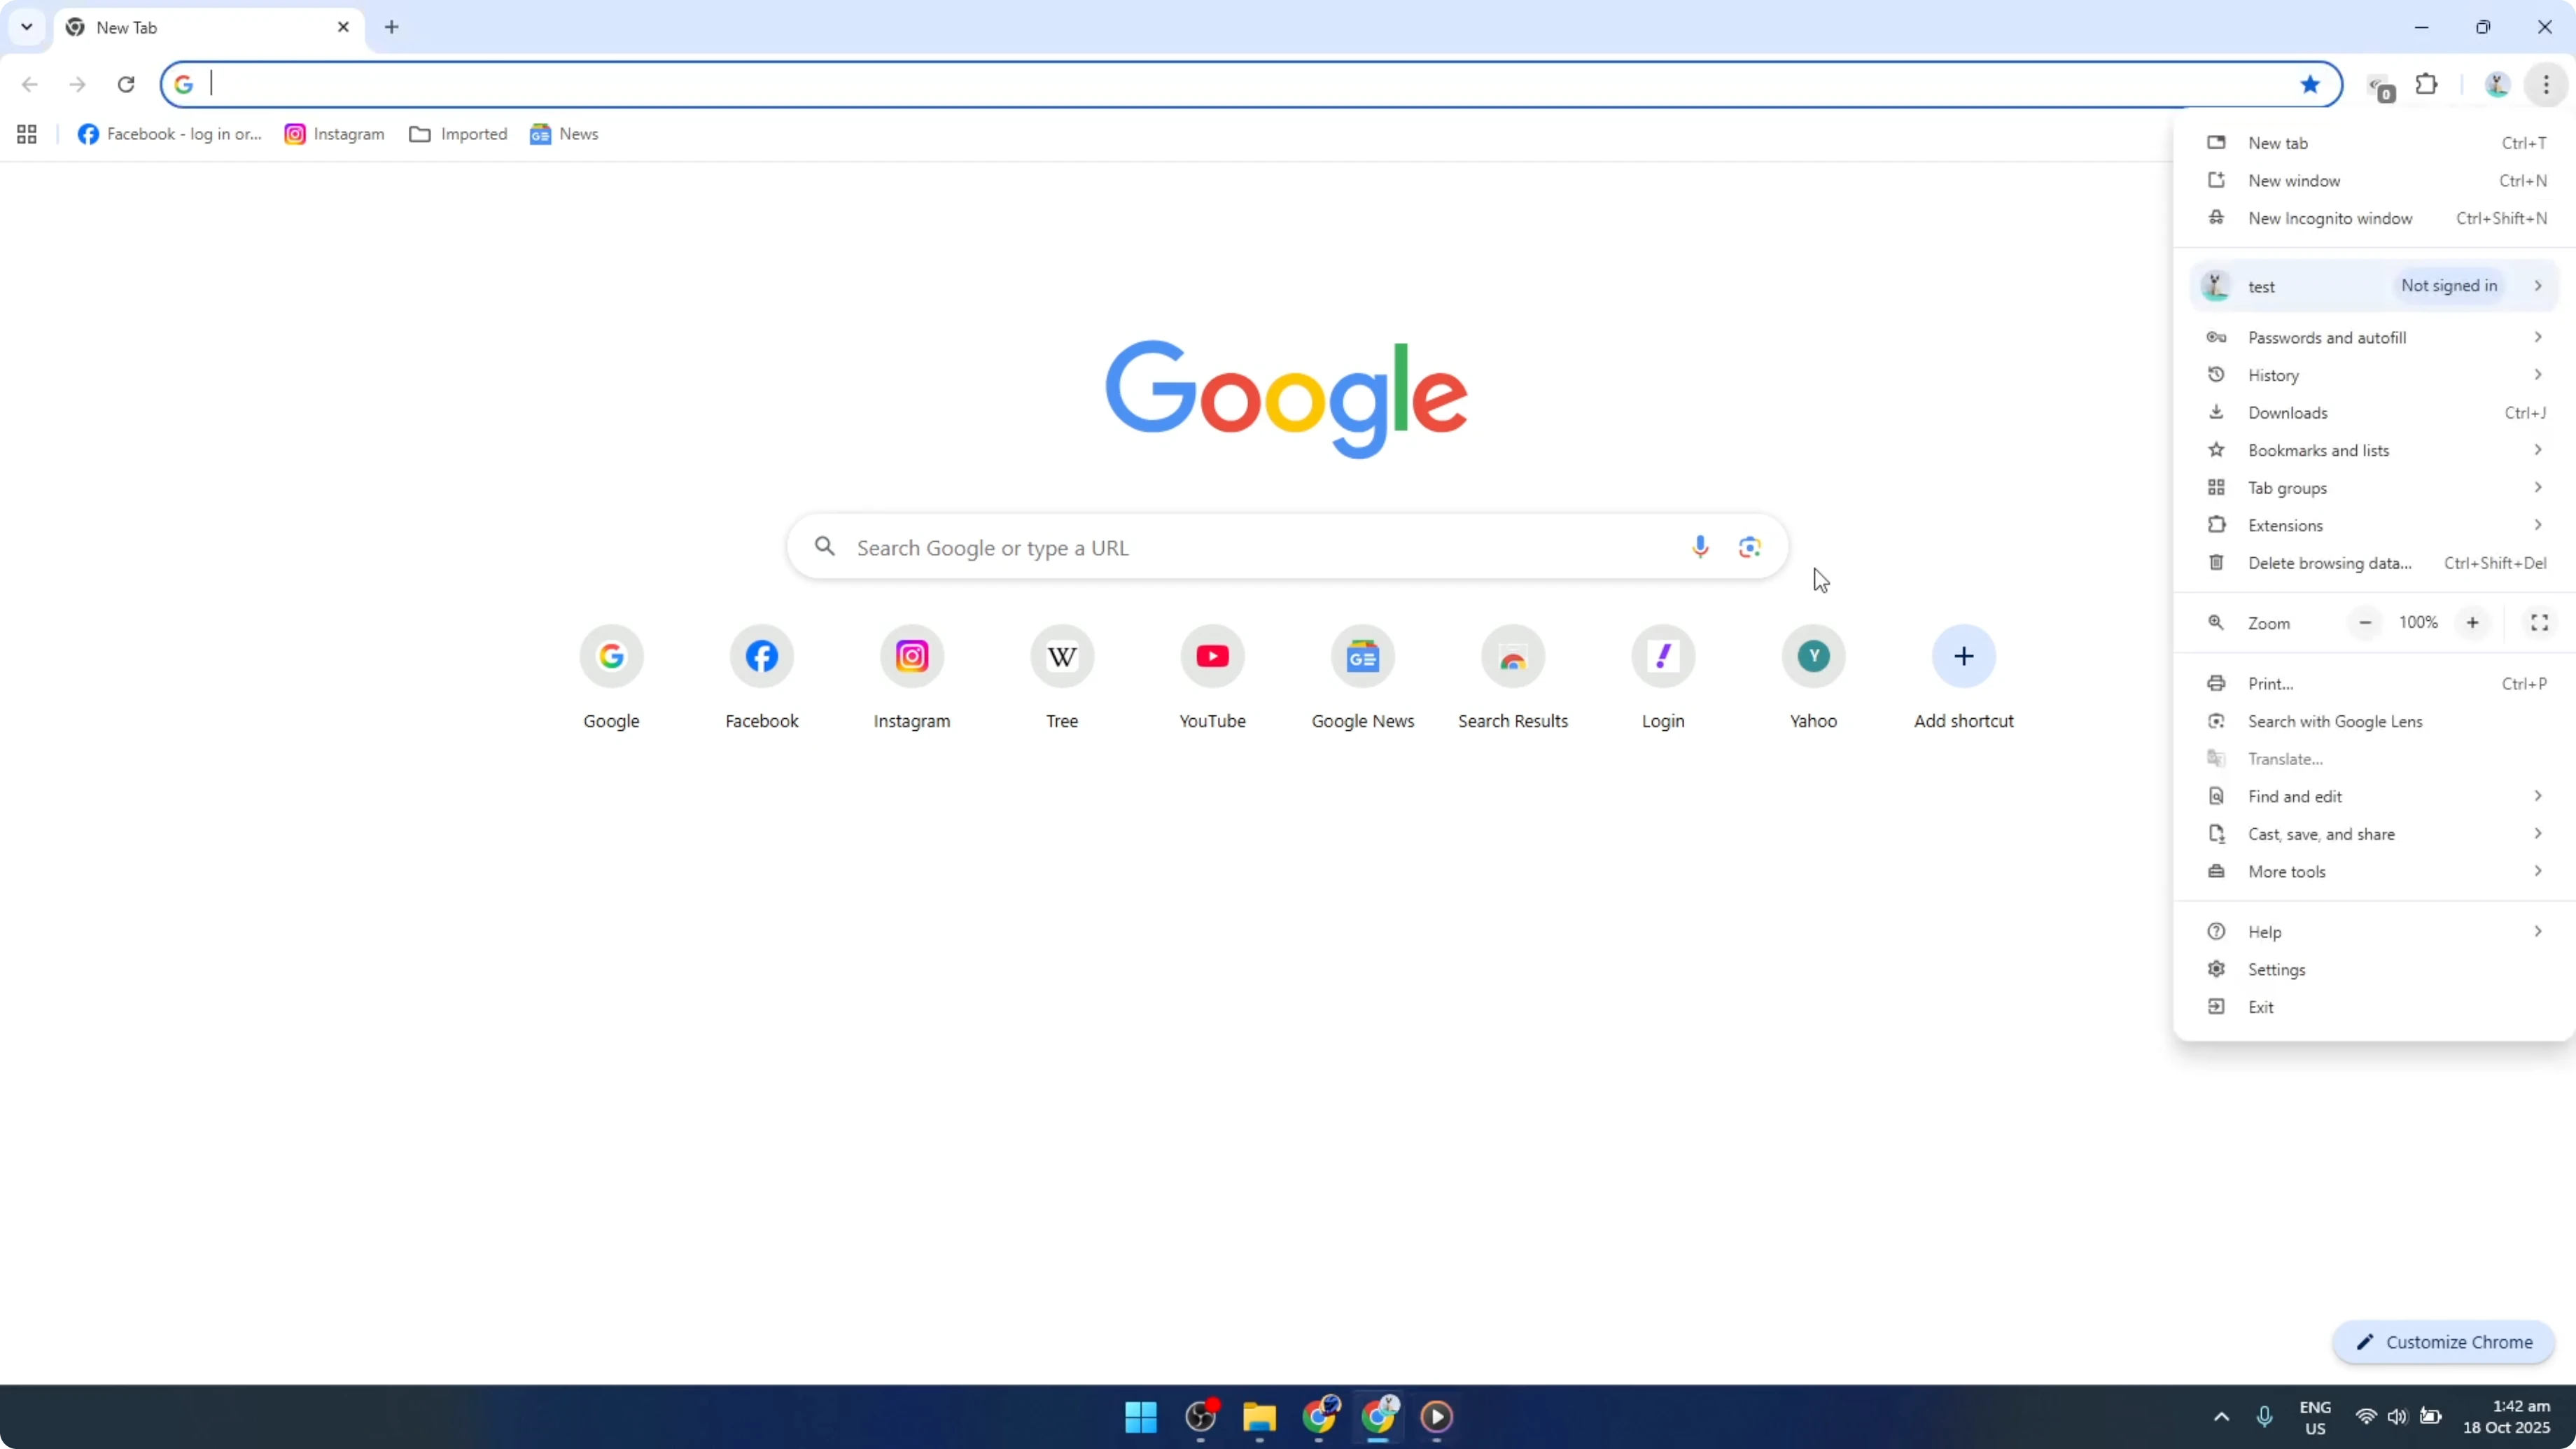Click the bookmark star in the address bar

coord(2310,84)
